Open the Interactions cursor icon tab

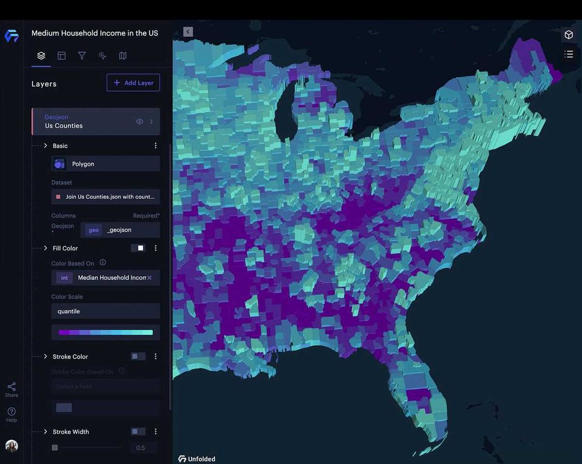[102, 56]
